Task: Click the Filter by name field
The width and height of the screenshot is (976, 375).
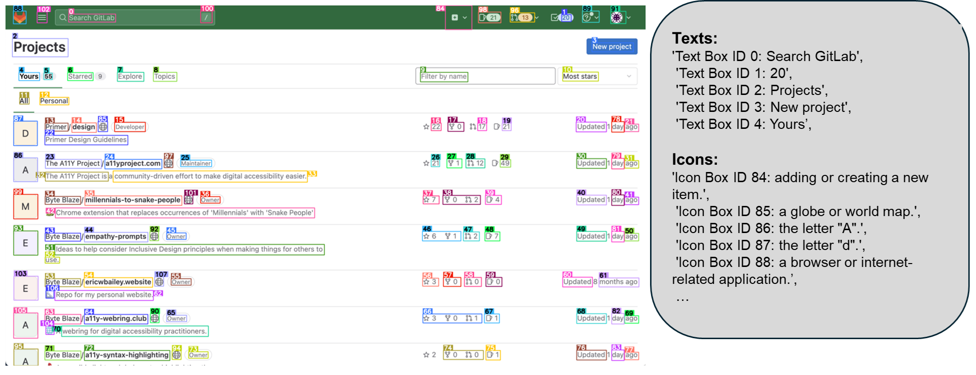Action: 485,77
